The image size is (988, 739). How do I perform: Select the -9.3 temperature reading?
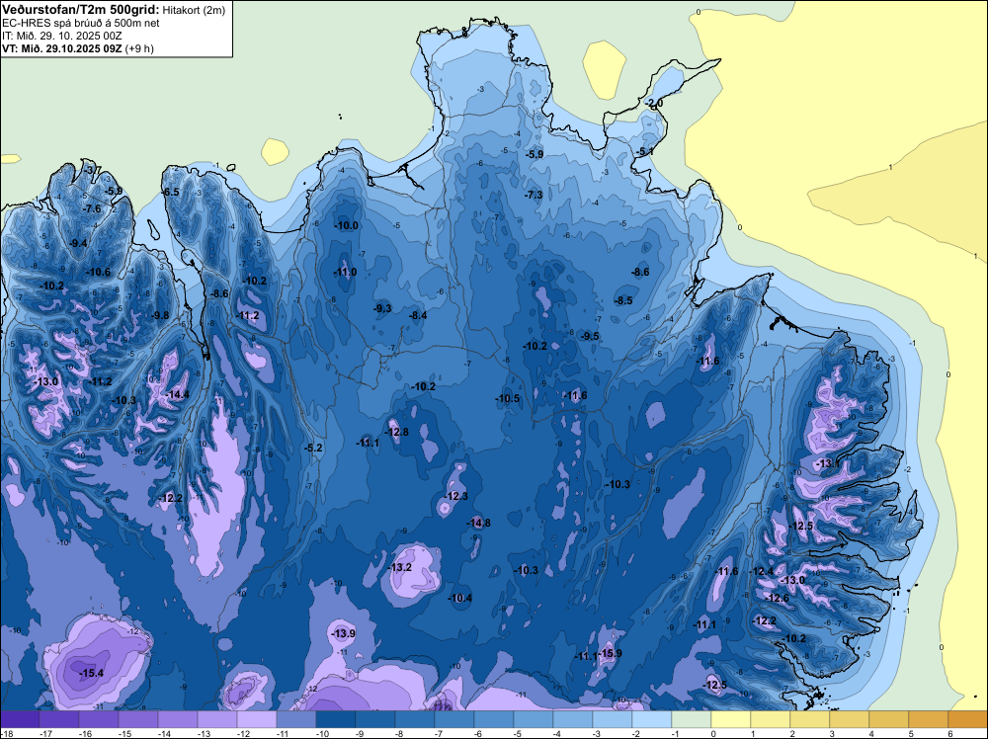coord(382,308)
